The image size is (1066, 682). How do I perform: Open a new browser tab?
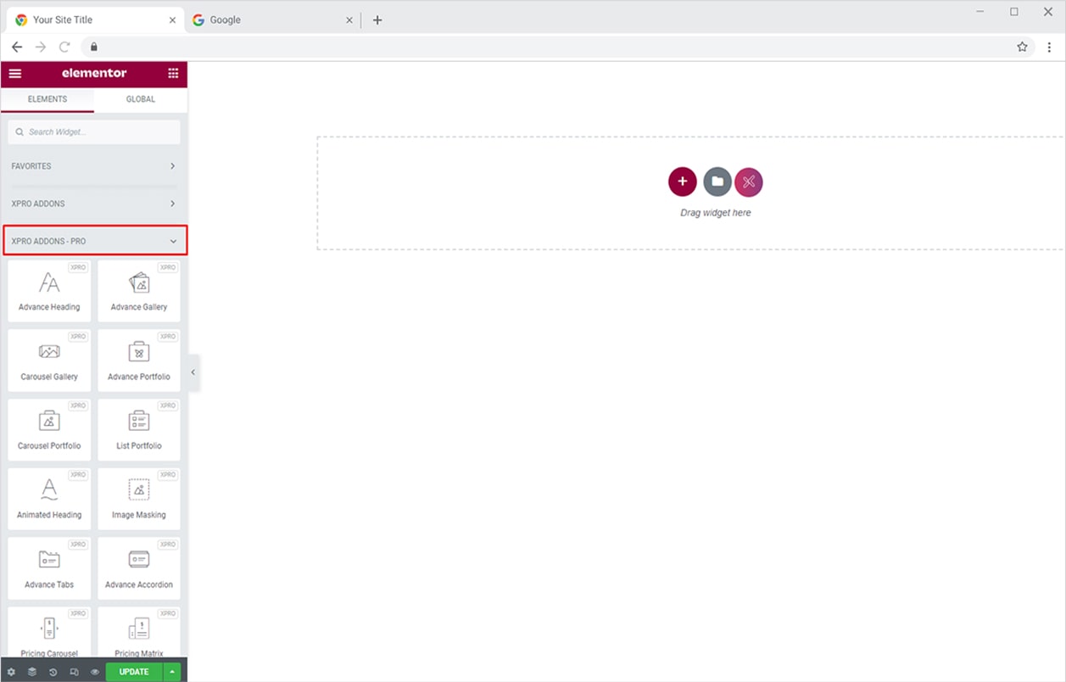coord(377,20)
